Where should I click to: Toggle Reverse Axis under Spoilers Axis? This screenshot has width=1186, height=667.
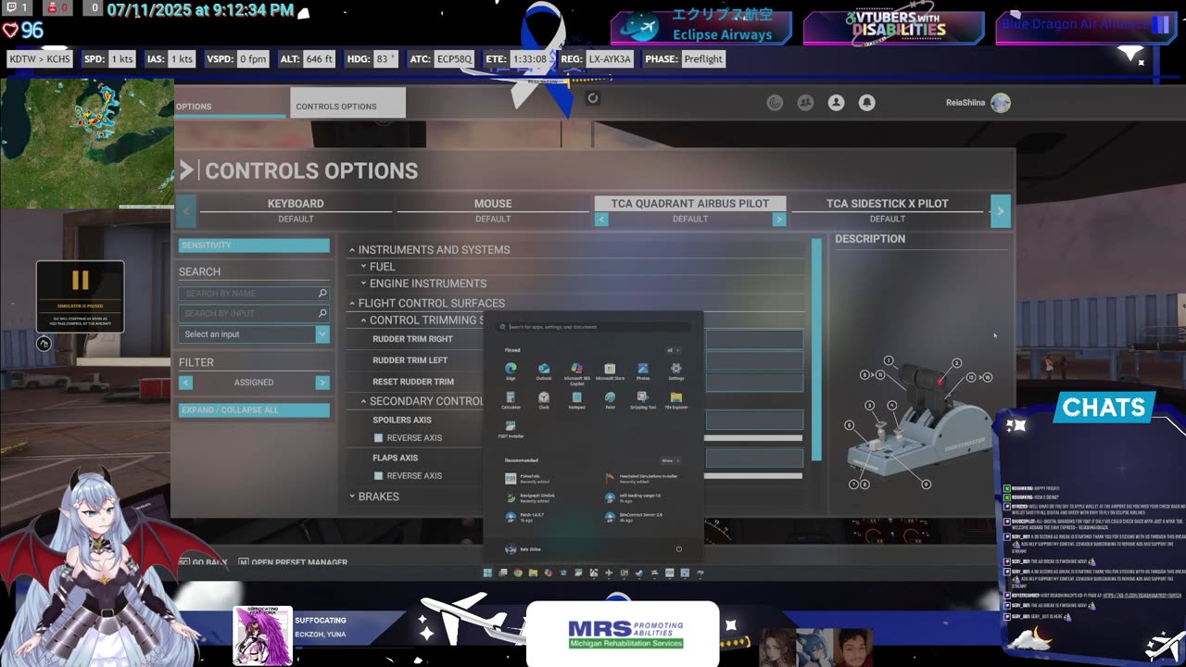378,438
